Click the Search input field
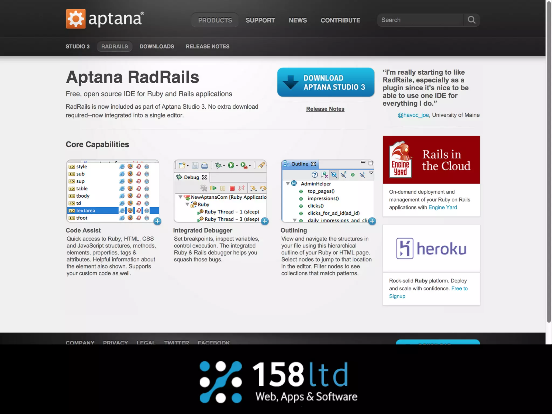 420,20
